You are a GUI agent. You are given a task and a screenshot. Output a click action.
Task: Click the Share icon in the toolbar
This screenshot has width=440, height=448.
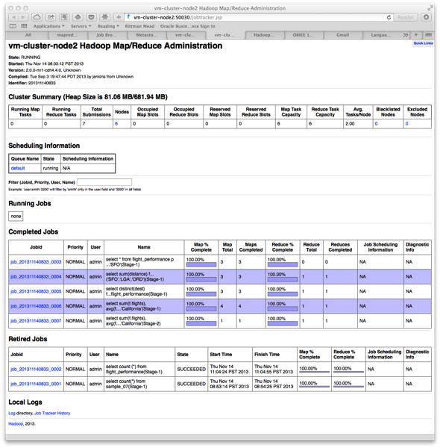(51, 17)
